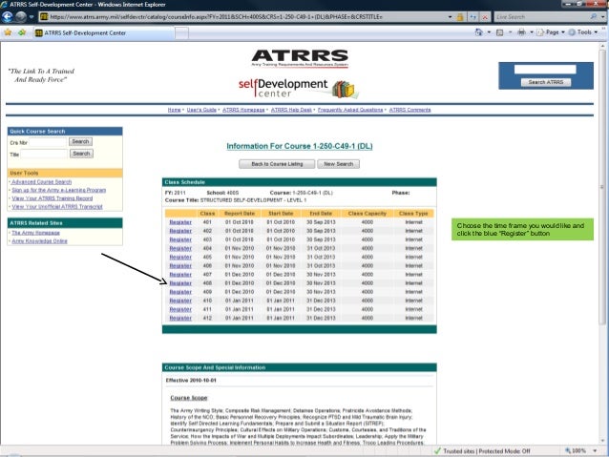Open a new blank browser tab

pos(181,33)
